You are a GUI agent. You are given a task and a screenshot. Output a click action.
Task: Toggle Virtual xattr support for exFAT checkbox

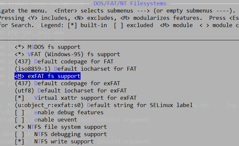19,98
